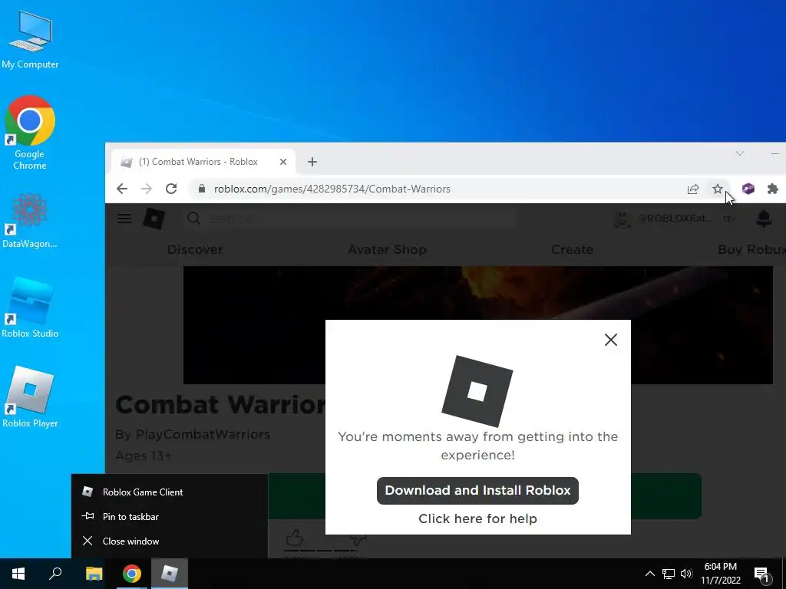
Task: Open Click here for help link
Action: (477, 519)
